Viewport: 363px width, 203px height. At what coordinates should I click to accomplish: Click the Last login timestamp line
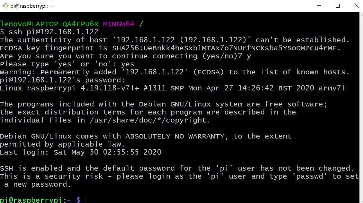click(x=81, y=152)
